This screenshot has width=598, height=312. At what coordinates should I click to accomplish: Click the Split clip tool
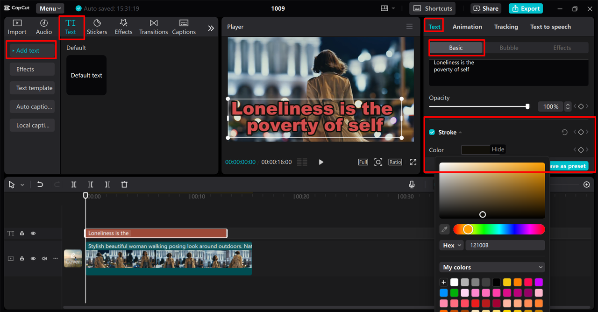[x=74, y=184]
